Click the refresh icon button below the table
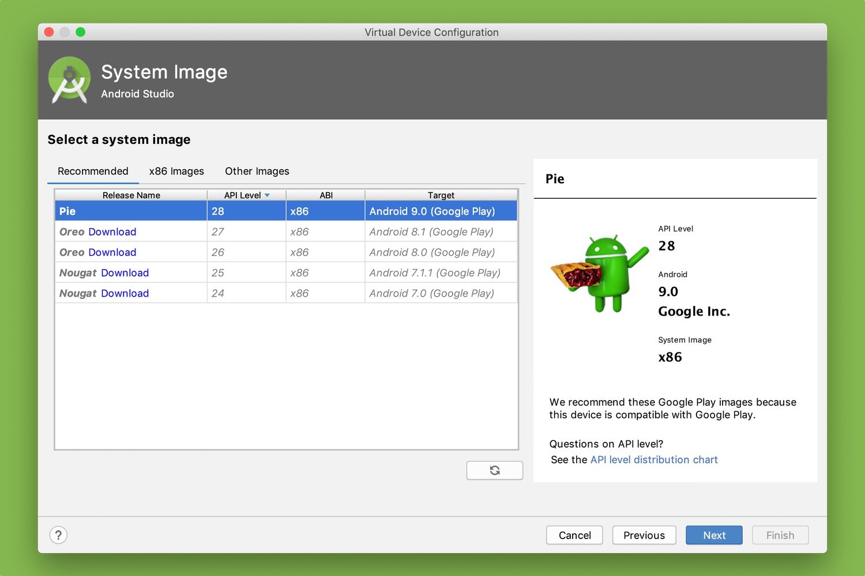The height and width of the screenshot is (576, 865). 494,470
